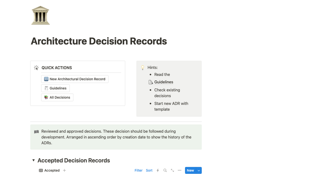Open dropdown arrow beside New button
The image size is (310, 174).
pos(199,170)
